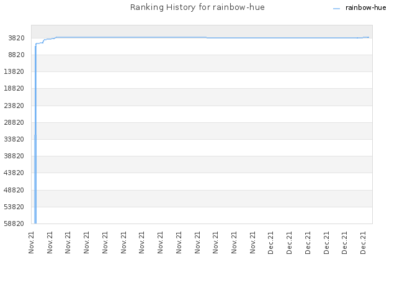
Task: Click the ranking line's right end point
Action: [x=368, y=37]
